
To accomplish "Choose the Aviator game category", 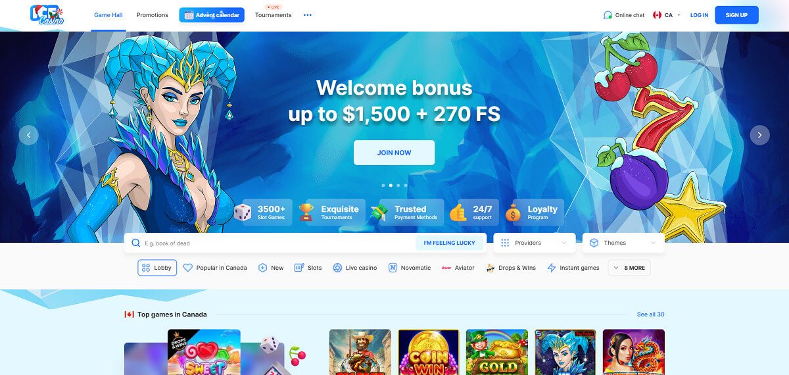I will click(458, 268).
